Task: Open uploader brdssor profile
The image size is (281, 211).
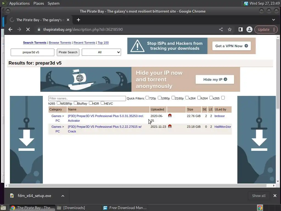Action: point(220,116)
